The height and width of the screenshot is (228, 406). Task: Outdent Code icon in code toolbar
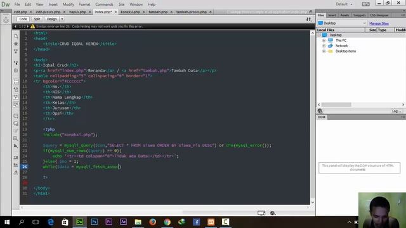[16, 165]
